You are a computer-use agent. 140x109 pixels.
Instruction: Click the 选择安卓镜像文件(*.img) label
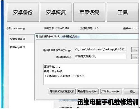coord(57,50)
